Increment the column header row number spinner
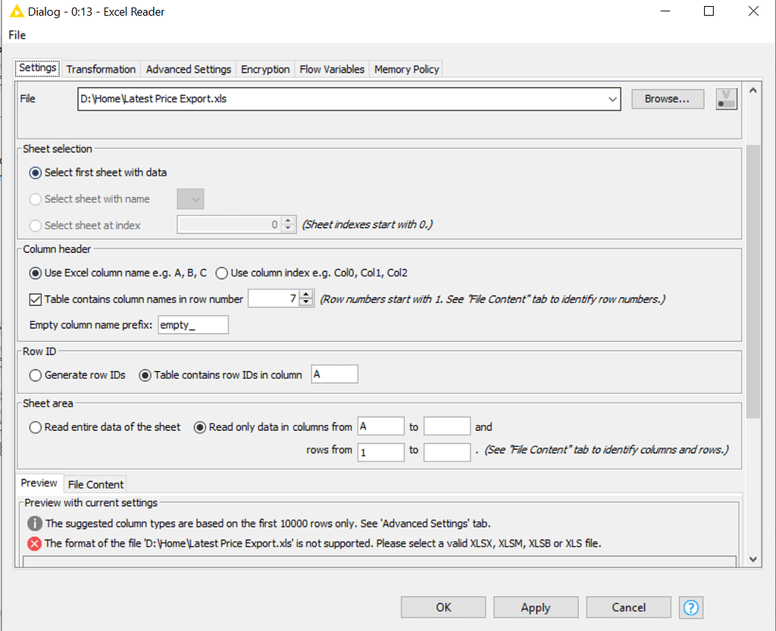Image resolution: width=776 pixels, height=631 pixels. [x=305, y=295]
